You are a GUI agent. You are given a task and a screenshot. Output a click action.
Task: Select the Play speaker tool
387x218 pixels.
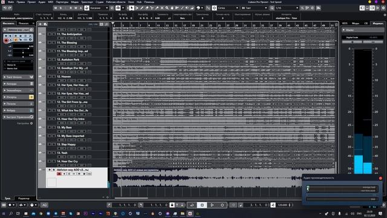(187, 8)
